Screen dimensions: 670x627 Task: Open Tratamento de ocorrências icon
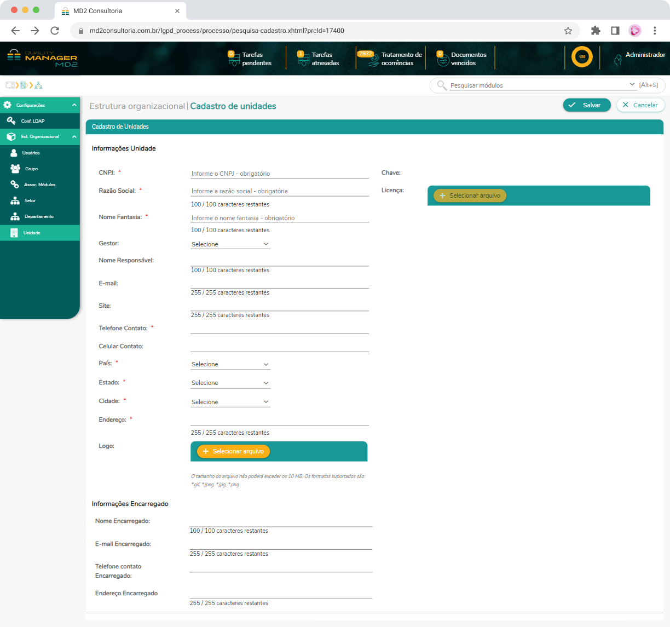point(373,59)
